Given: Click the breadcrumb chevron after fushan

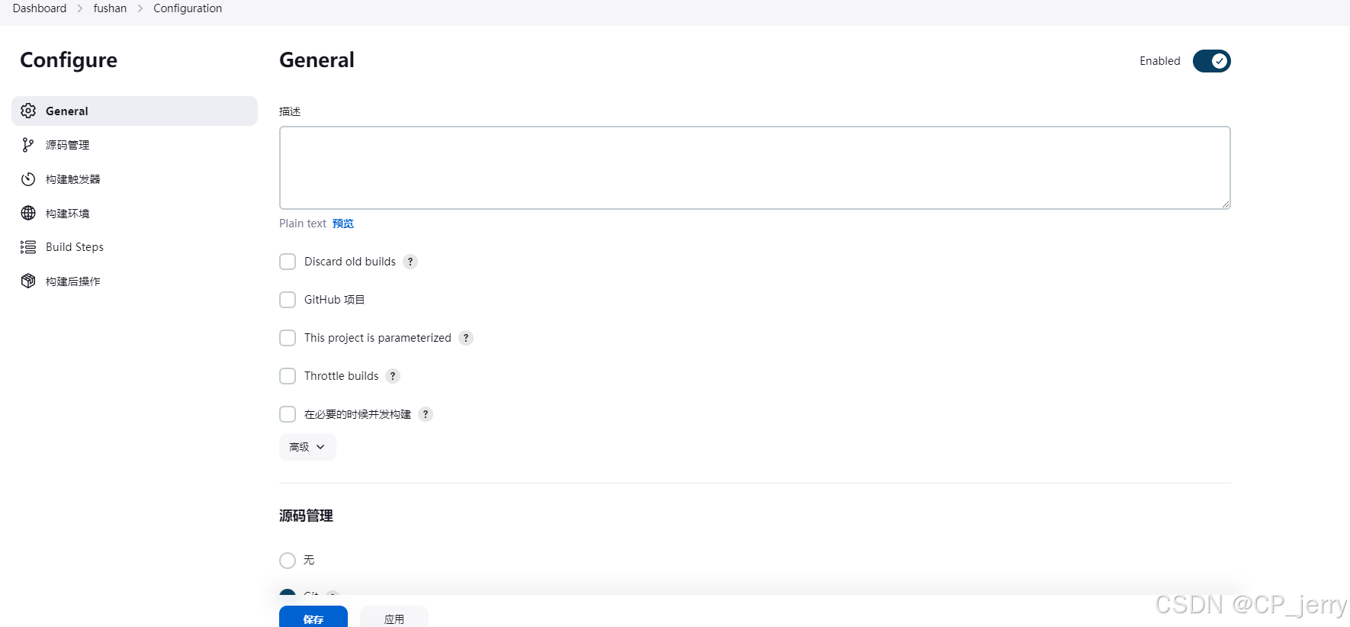Looking at the screenshot, I should (x=140, y=8).
